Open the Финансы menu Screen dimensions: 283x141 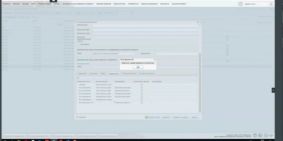point(7,4)
